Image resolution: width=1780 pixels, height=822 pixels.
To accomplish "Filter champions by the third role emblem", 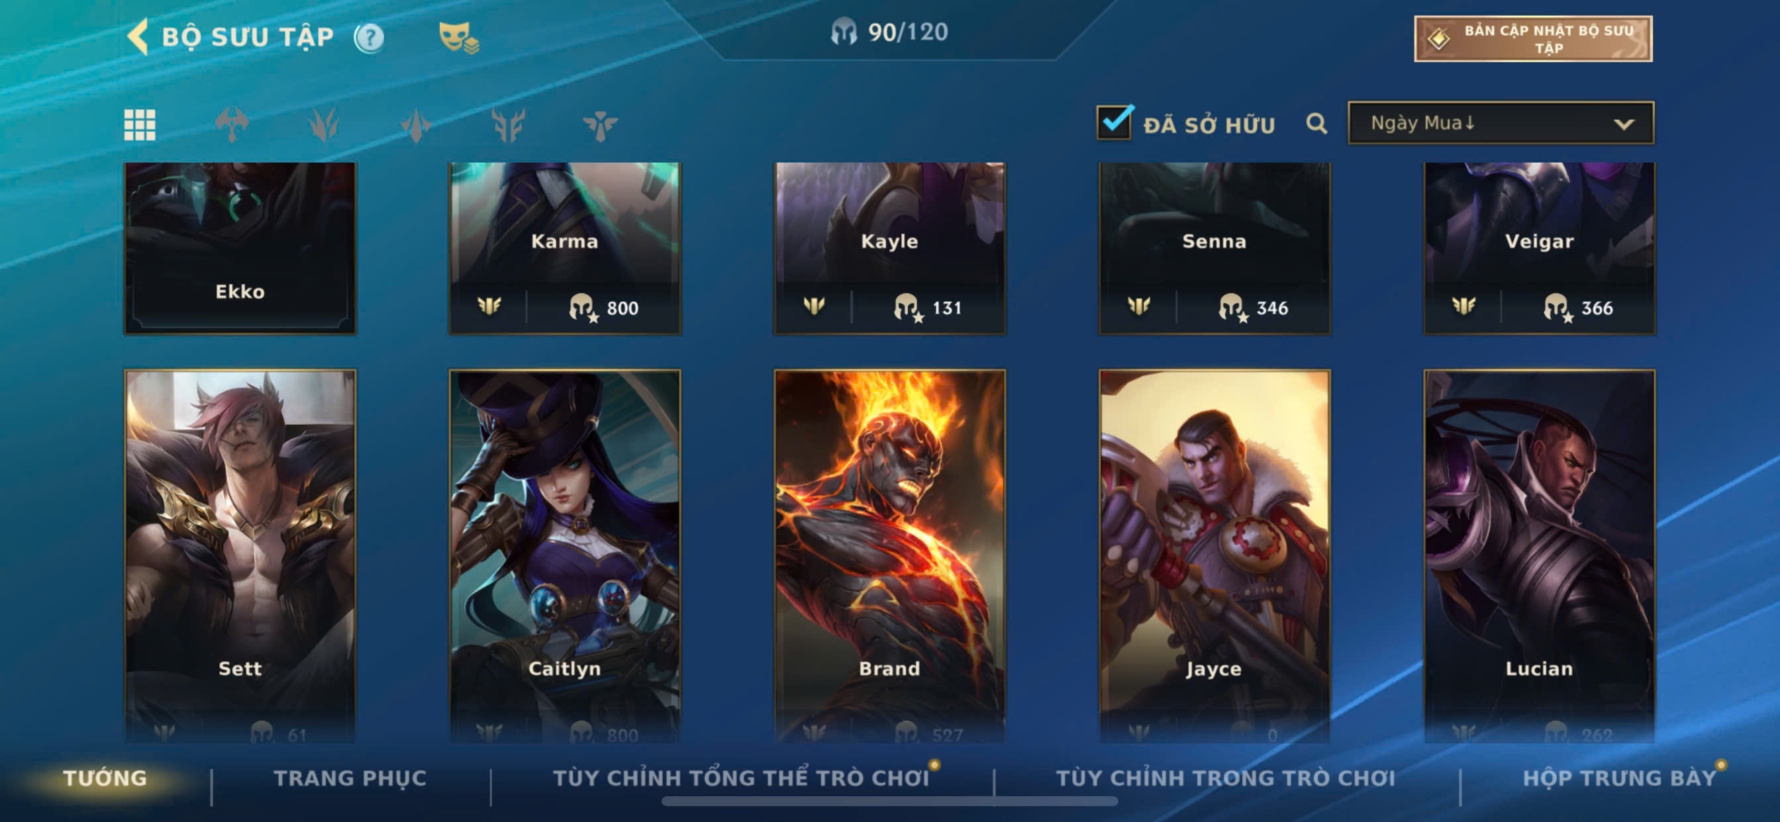I will (416, 125).
